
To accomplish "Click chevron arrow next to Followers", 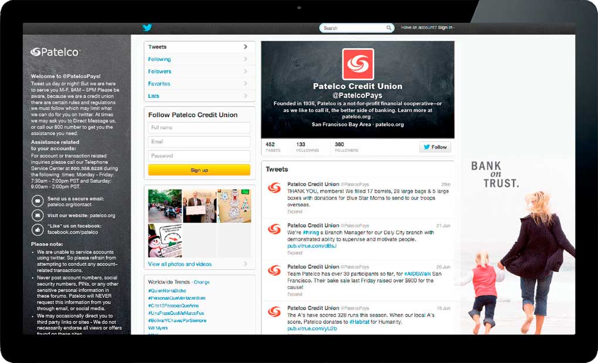I will (245, 71).
